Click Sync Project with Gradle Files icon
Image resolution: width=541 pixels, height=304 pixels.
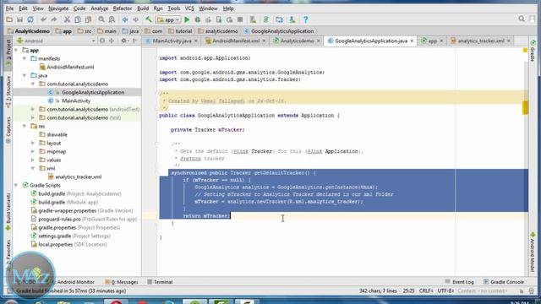click(x=266, y=19)
